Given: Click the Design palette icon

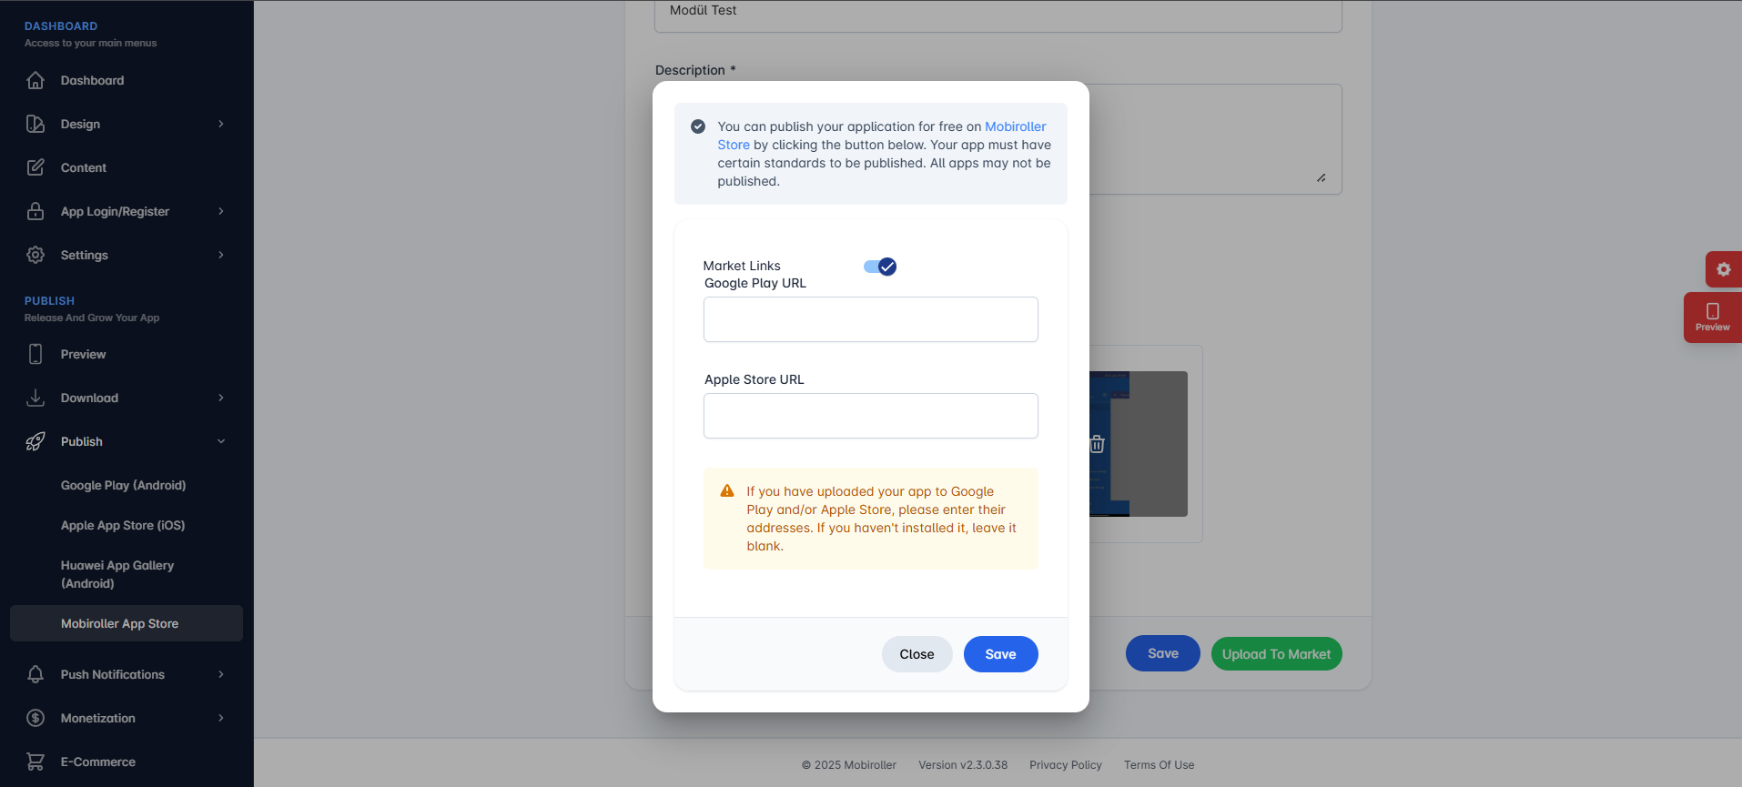Looking at the screenshot, I should point(35,124).
